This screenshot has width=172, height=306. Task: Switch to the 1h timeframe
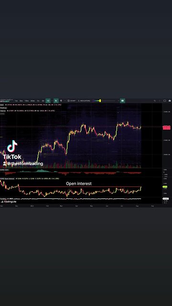tap(38, 101)
